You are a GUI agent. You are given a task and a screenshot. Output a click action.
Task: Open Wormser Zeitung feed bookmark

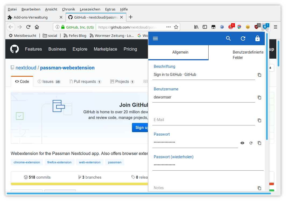[x=112, y=36]
